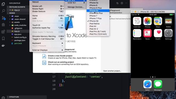Open Settings app in the simulator
The width and height of the screenshot is (176, 99).
click(168, 33)
